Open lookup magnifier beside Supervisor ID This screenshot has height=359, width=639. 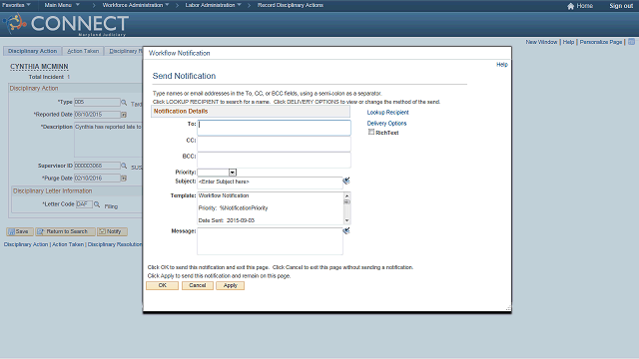coord(124,166)
